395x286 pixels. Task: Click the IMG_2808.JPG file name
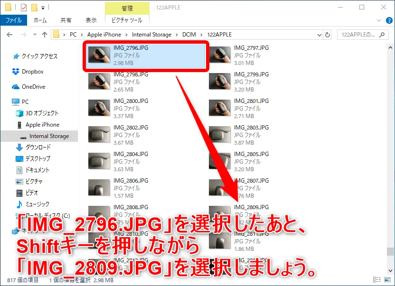pos(131,207)
